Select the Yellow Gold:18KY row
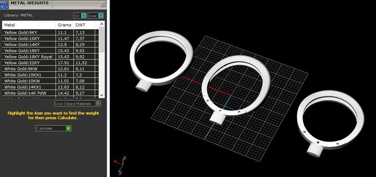 point(50,50)
